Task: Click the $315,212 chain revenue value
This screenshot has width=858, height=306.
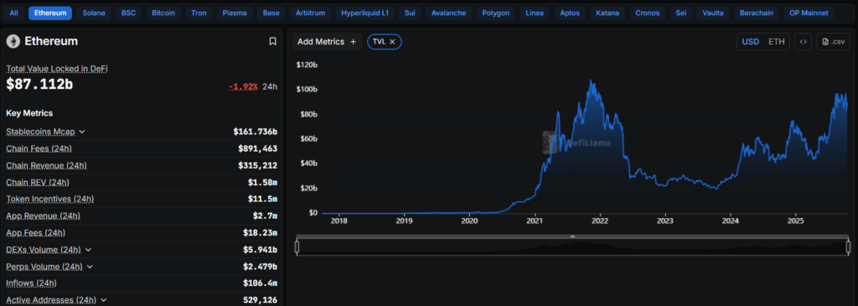Action: [x=258, y=165]
